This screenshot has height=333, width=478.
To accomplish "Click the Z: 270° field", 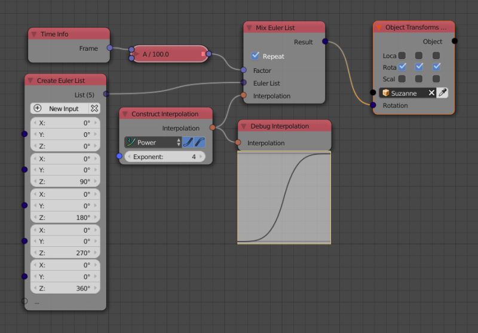I will 65,253.
